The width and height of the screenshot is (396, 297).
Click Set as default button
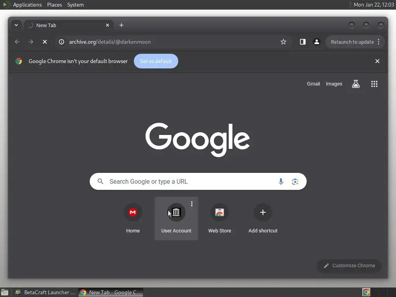pyautogui.click(x=156, y=61)
